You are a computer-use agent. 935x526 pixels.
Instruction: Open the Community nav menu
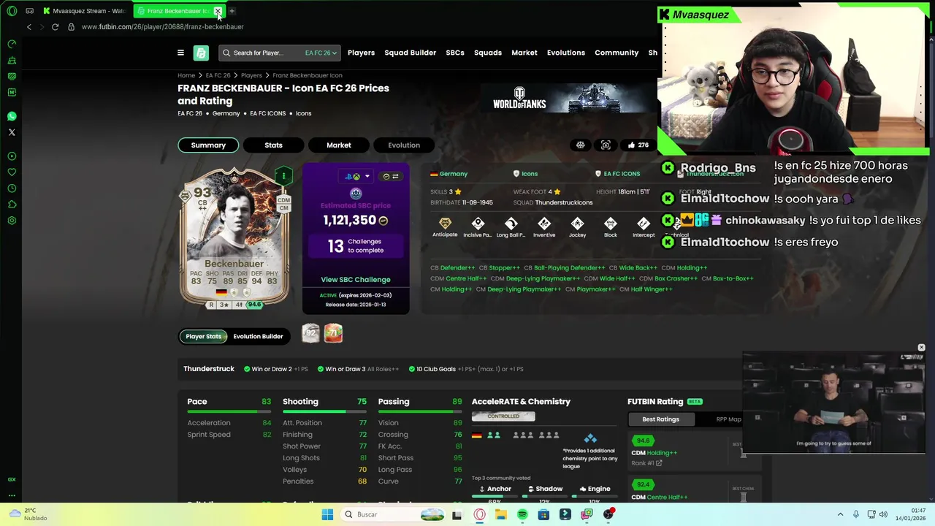coord(617,53)
